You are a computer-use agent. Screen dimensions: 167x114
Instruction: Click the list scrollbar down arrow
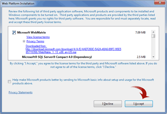(153, 57)
